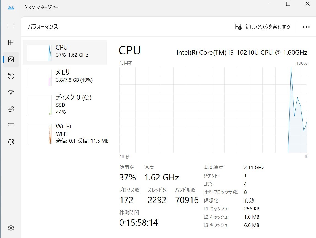
Task: Click the メモリ mini graph thumbnail
Action: pos(39,77)
